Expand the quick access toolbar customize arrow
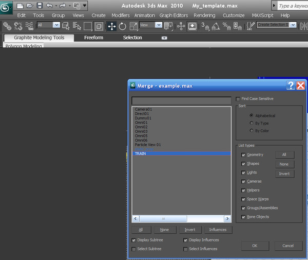Viewport: 308px width, 260px height. [85, 5]
